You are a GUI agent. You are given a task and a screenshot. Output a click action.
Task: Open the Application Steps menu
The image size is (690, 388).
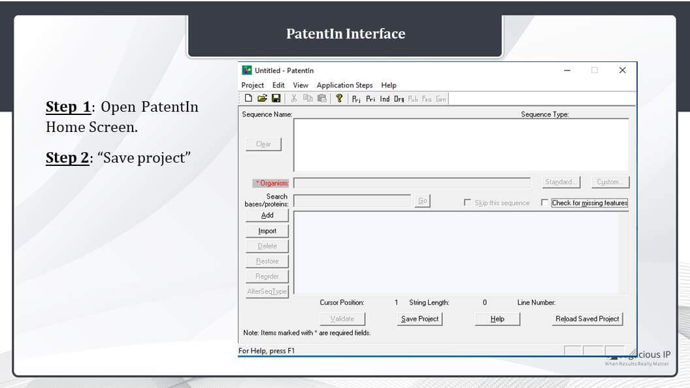tap(344, 85)
